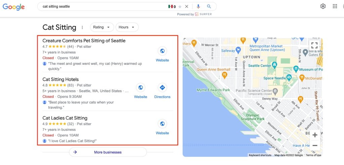Open the Cat Sitting Hotels listing title
Screen dimensions: 344x165
click(60, 79)
